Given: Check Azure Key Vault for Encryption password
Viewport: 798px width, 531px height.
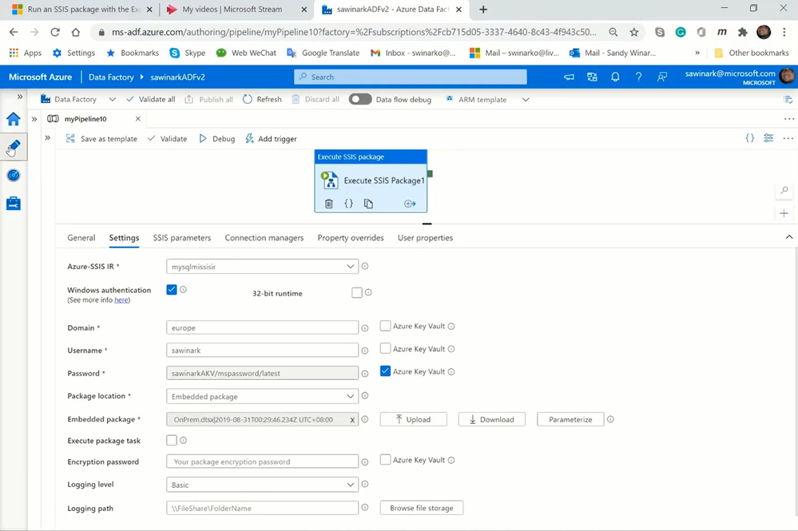Looking at the screenshot, I should (x=385, y=460).
